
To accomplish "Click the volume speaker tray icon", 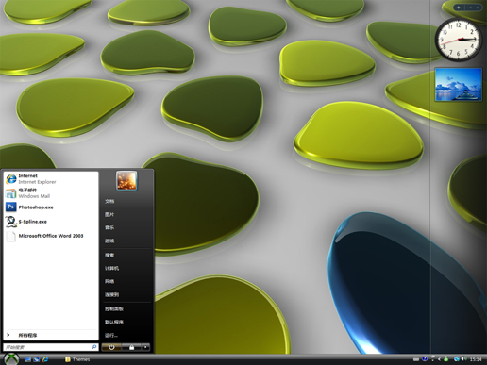I will pos(463,358).
